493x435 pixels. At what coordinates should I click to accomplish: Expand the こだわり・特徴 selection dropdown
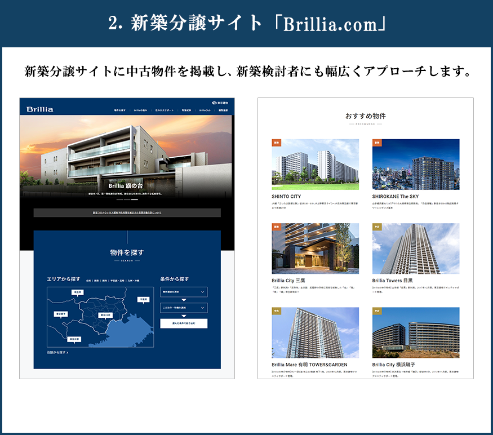click(x=184, y=308)
